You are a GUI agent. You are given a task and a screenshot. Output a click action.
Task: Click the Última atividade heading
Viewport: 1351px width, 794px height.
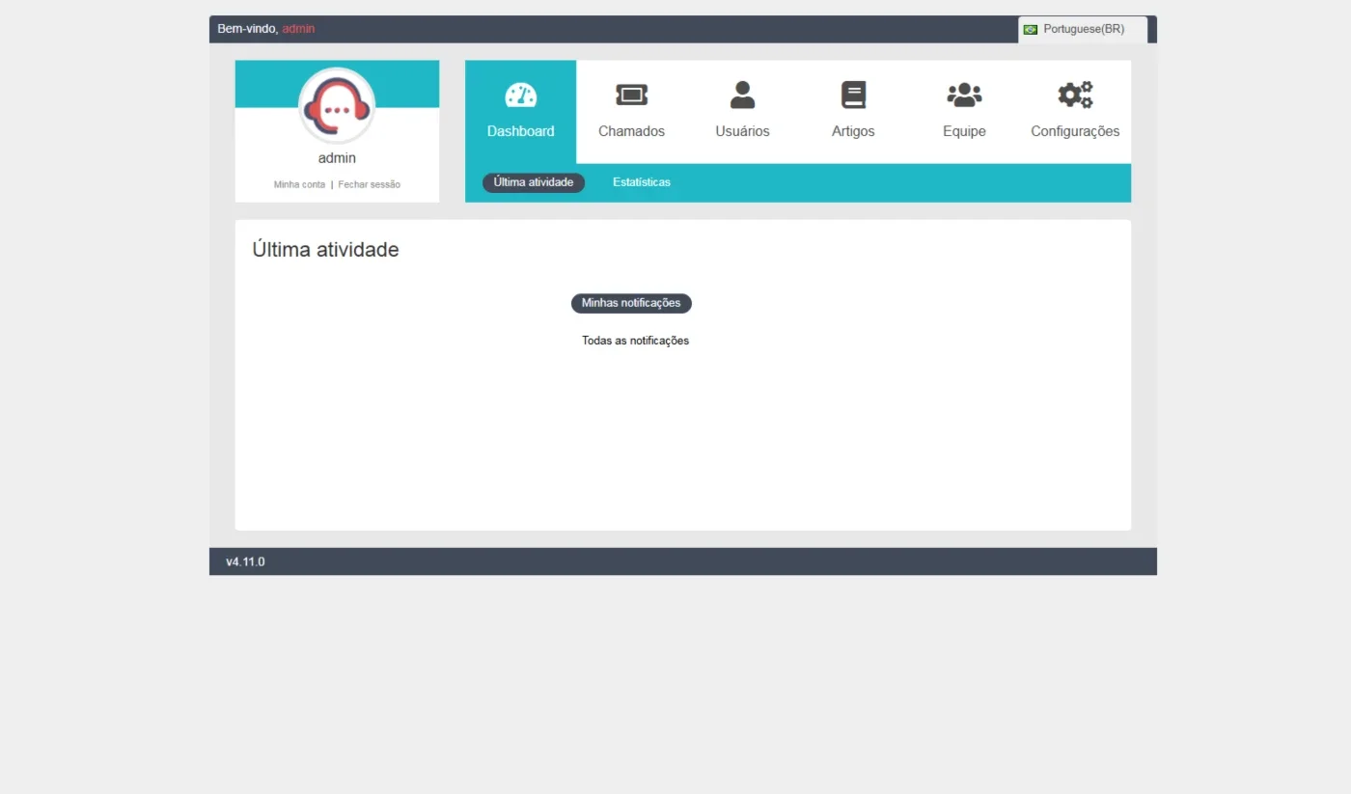[326, 250]
